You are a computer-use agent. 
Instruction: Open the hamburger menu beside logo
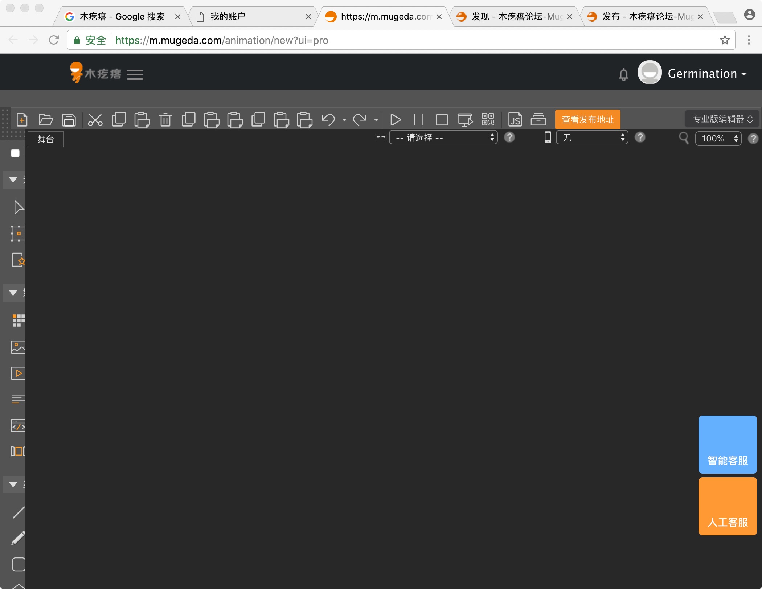click(x=135, y=74)
